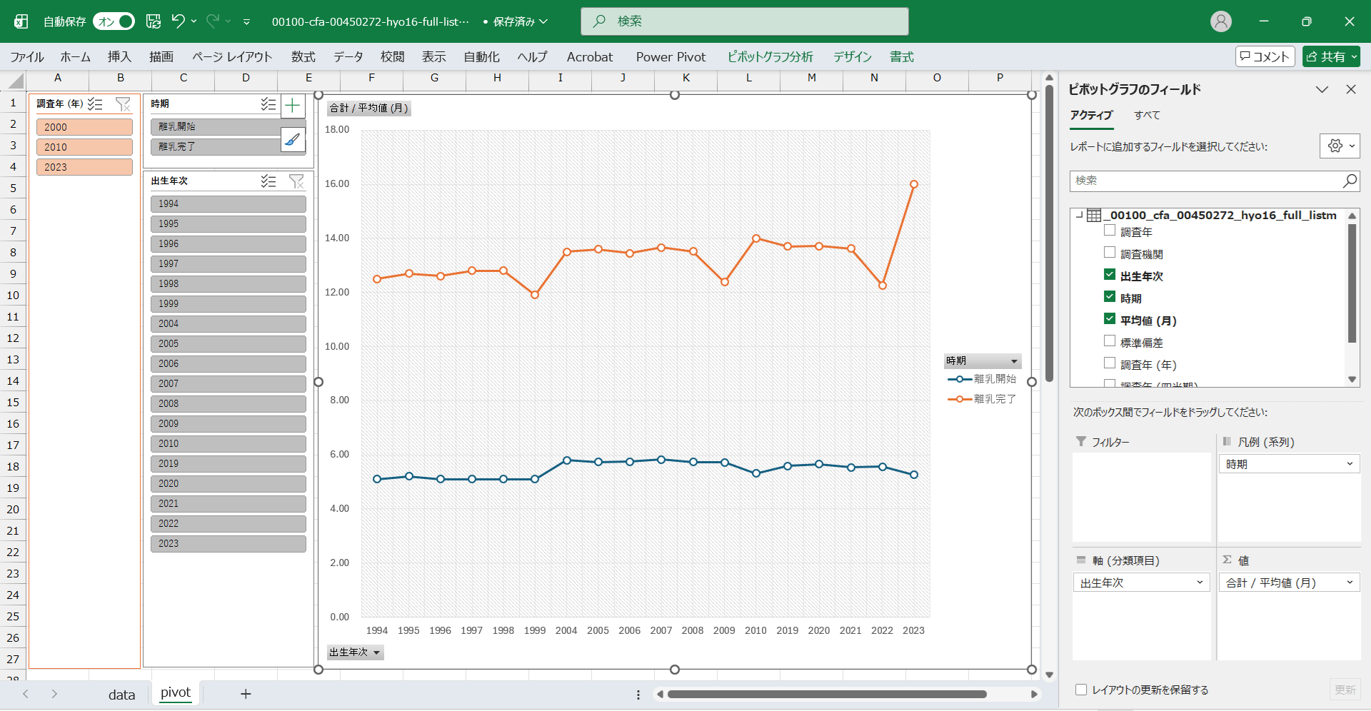Open the 挿入 ribbon tab
Image resolution: width=1371 pixels, height=711 pixels.
click(119, 57)
